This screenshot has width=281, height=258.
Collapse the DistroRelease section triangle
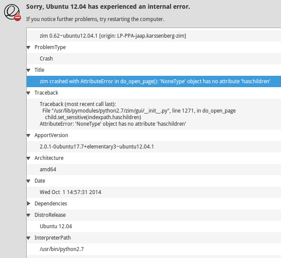pos(28,215)
